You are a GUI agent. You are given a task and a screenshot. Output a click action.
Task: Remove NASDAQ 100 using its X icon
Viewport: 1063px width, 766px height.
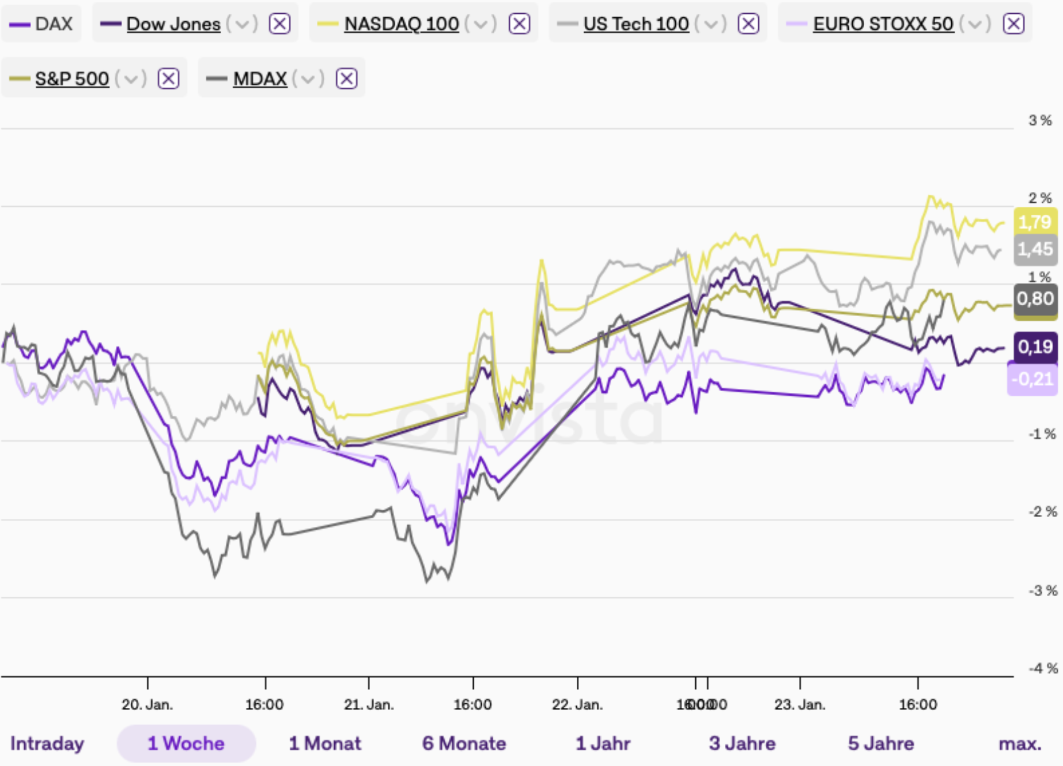point(519,24)
